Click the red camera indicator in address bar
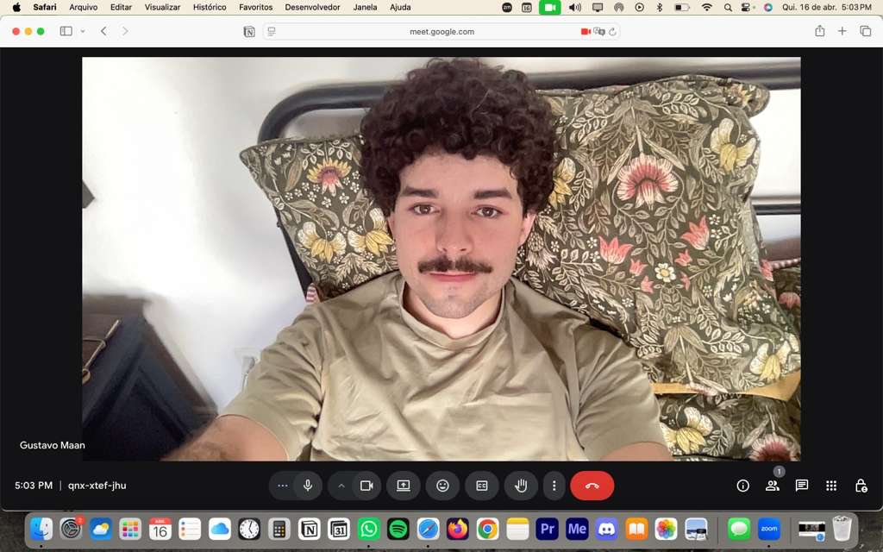Viewport: 883px width, 552px height. click(x=586, y=32)
